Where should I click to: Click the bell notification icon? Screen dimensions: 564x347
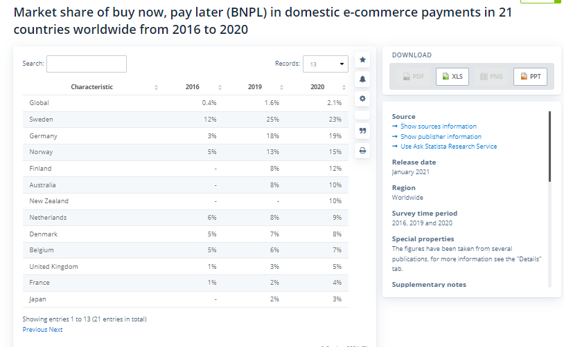tap(362, 79)
